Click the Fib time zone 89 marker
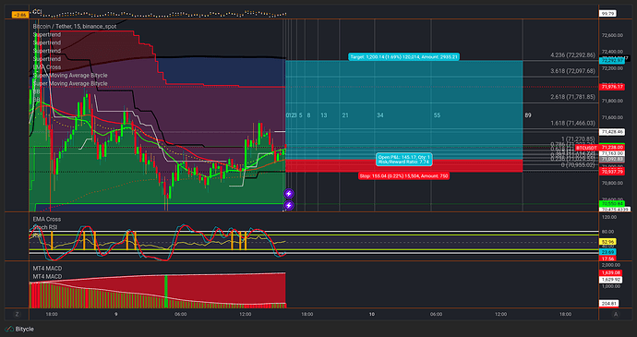Screen dimensions: 637x337 coord(528,115)
